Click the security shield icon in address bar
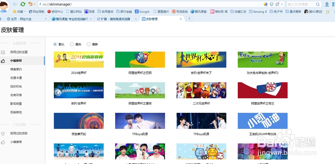The height and width of the screenshot is (164, 335). pyautogui.click(x=272, y=4)
